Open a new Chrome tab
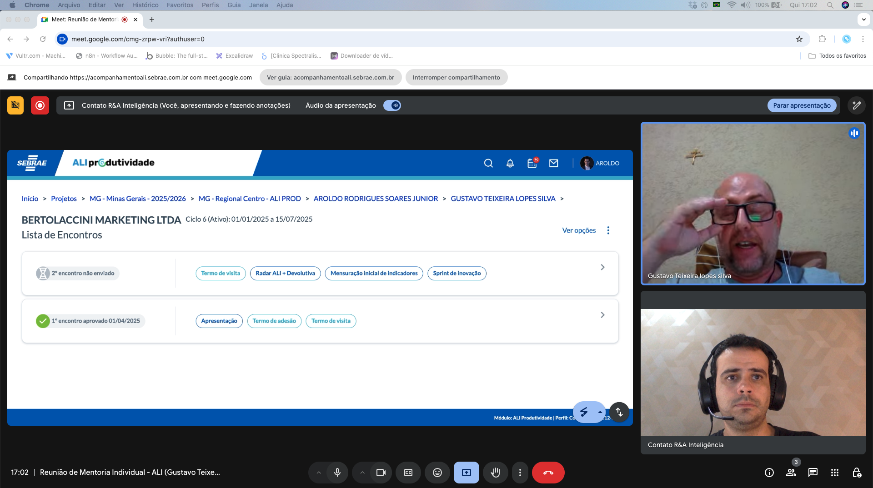The height and width of the screenshot is (488, 873). (x=152, y=20)
